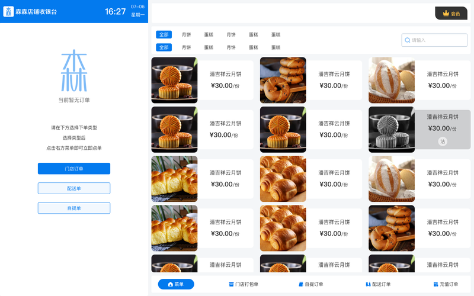The width and height of the screenshot is (474, 296).
Task: Pick the croissant rolls thumbnail in the fourth row
Action: [x=283, y=229]
